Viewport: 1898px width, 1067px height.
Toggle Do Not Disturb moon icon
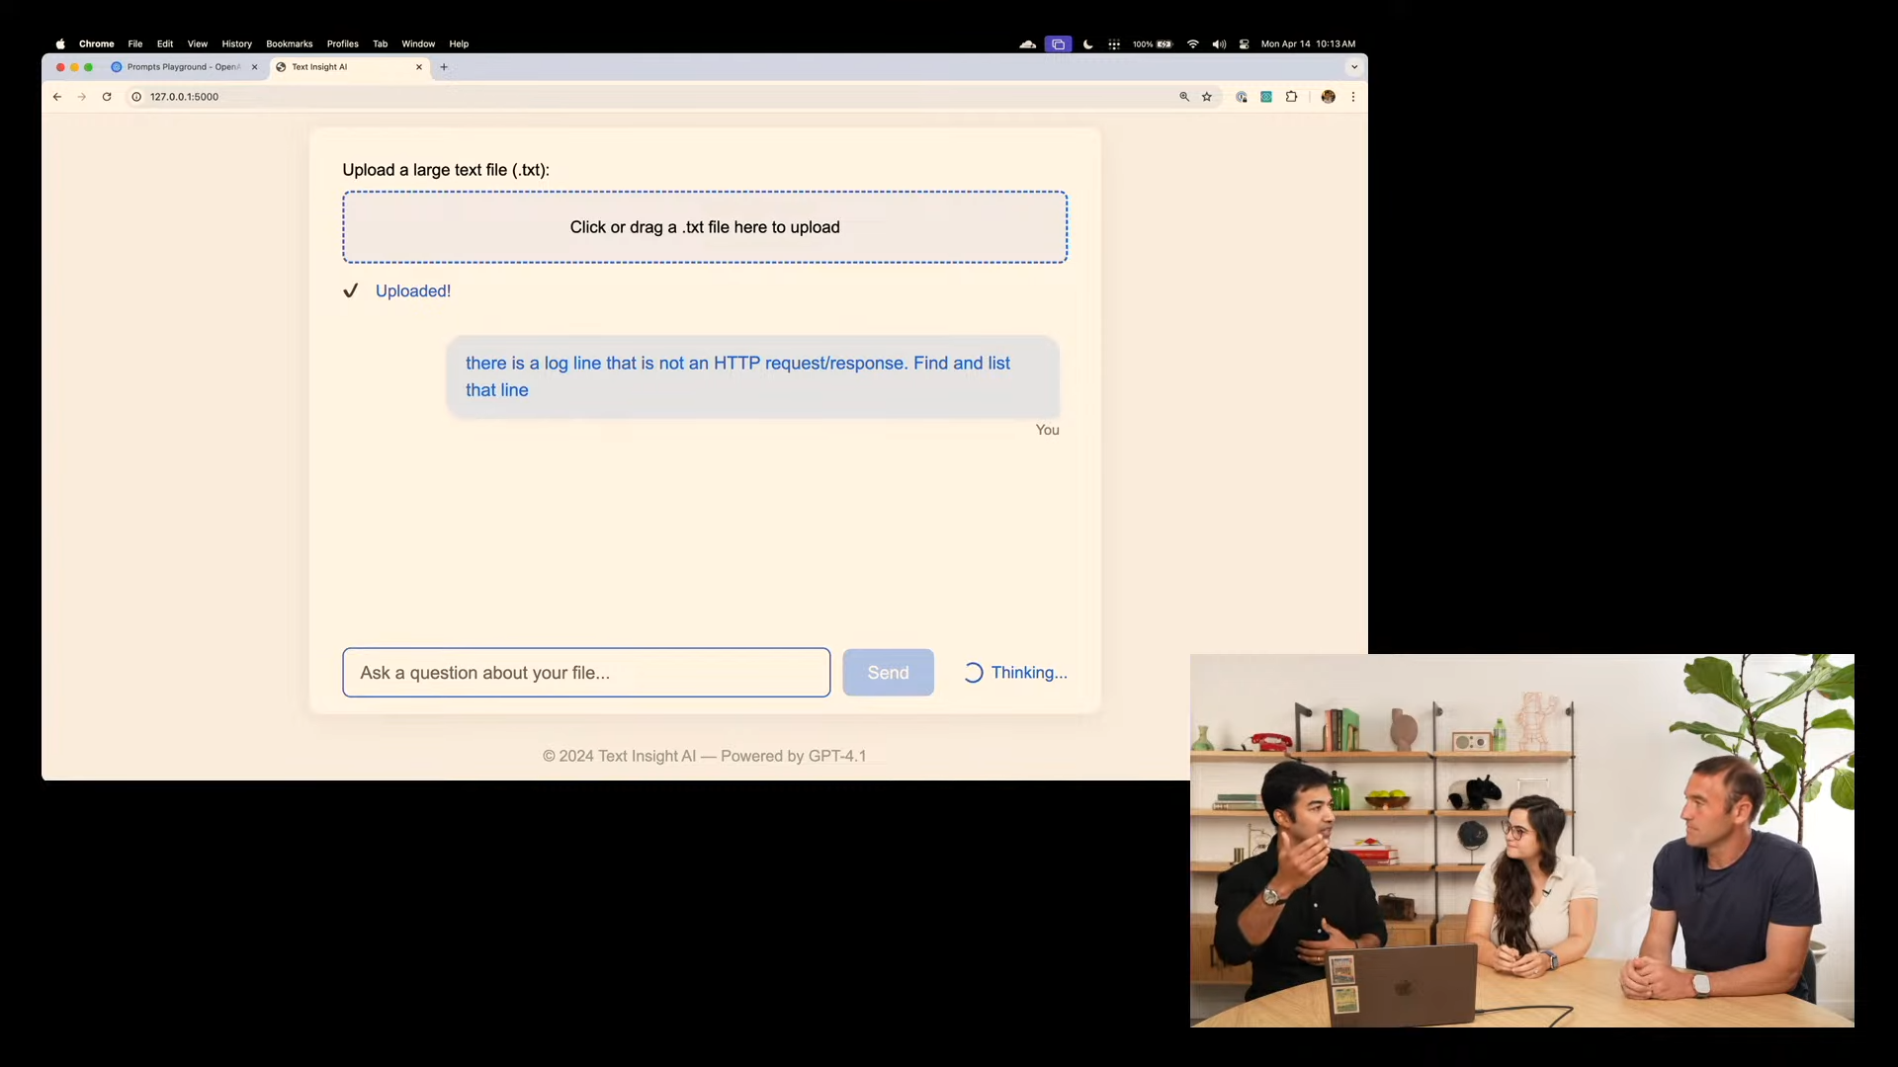tap(1088, 44)
